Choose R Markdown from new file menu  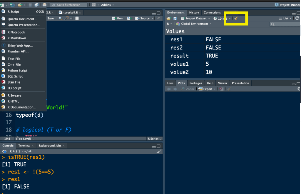coord(18,38)
